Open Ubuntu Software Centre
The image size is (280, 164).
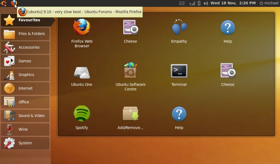(130, 76)
